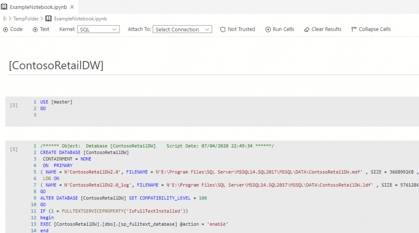Click the eraser icon beside Clear Results
This screenshot has height=233, width=419.
pyautogui.click(x=307, y=29)
